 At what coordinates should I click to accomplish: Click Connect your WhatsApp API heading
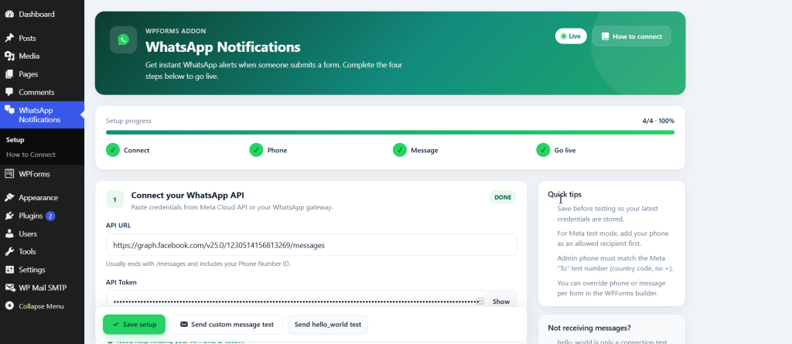click(187, 195)
